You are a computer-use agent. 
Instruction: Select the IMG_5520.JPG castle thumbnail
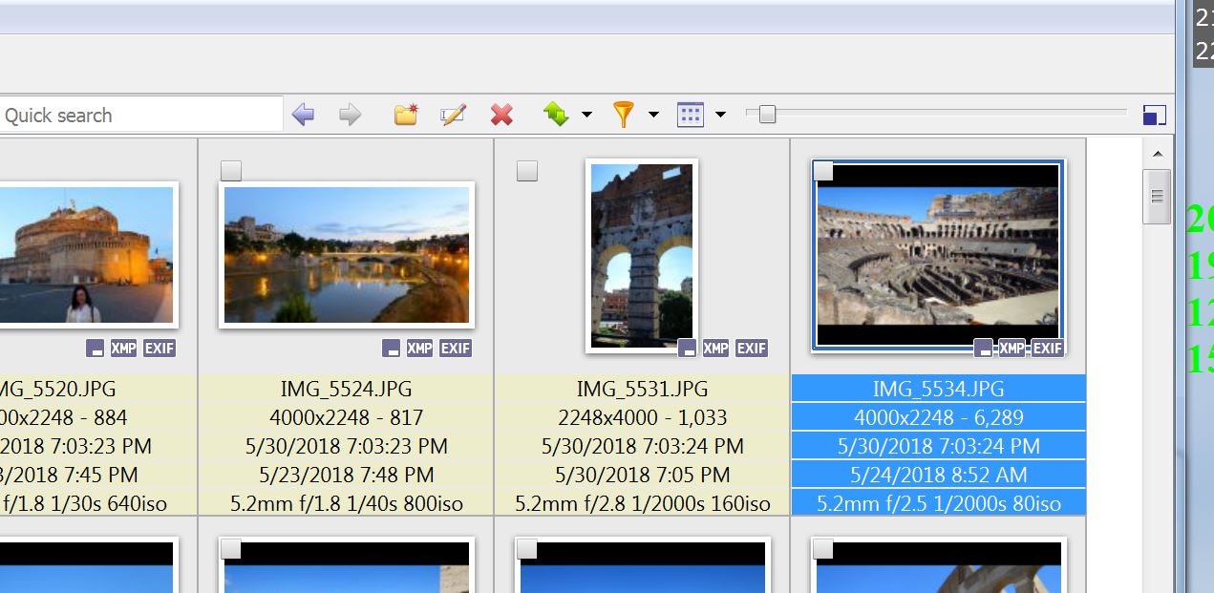coord(87,255)
